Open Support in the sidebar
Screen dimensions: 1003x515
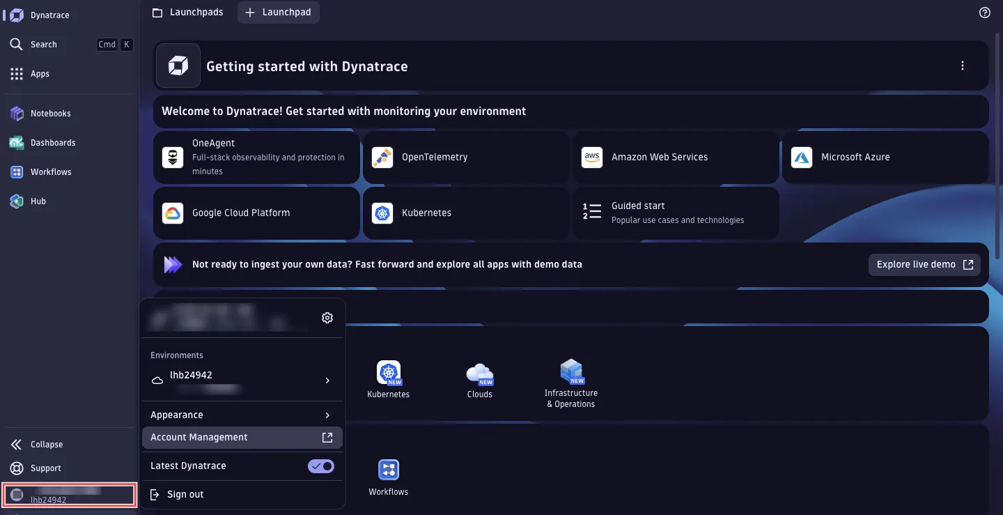[x=70, y=468]
